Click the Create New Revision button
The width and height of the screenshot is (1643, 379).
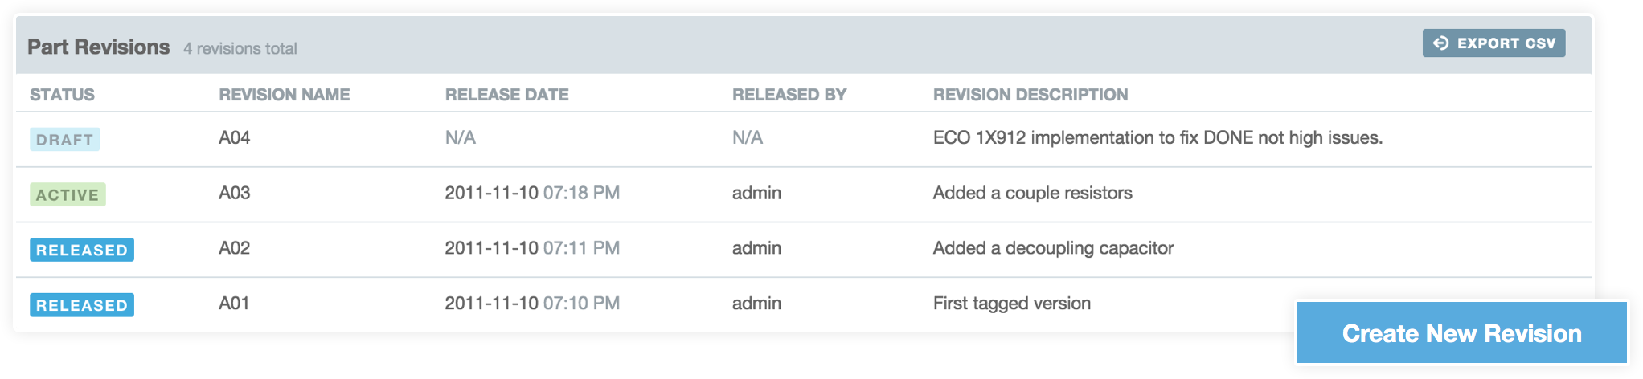1462,333
